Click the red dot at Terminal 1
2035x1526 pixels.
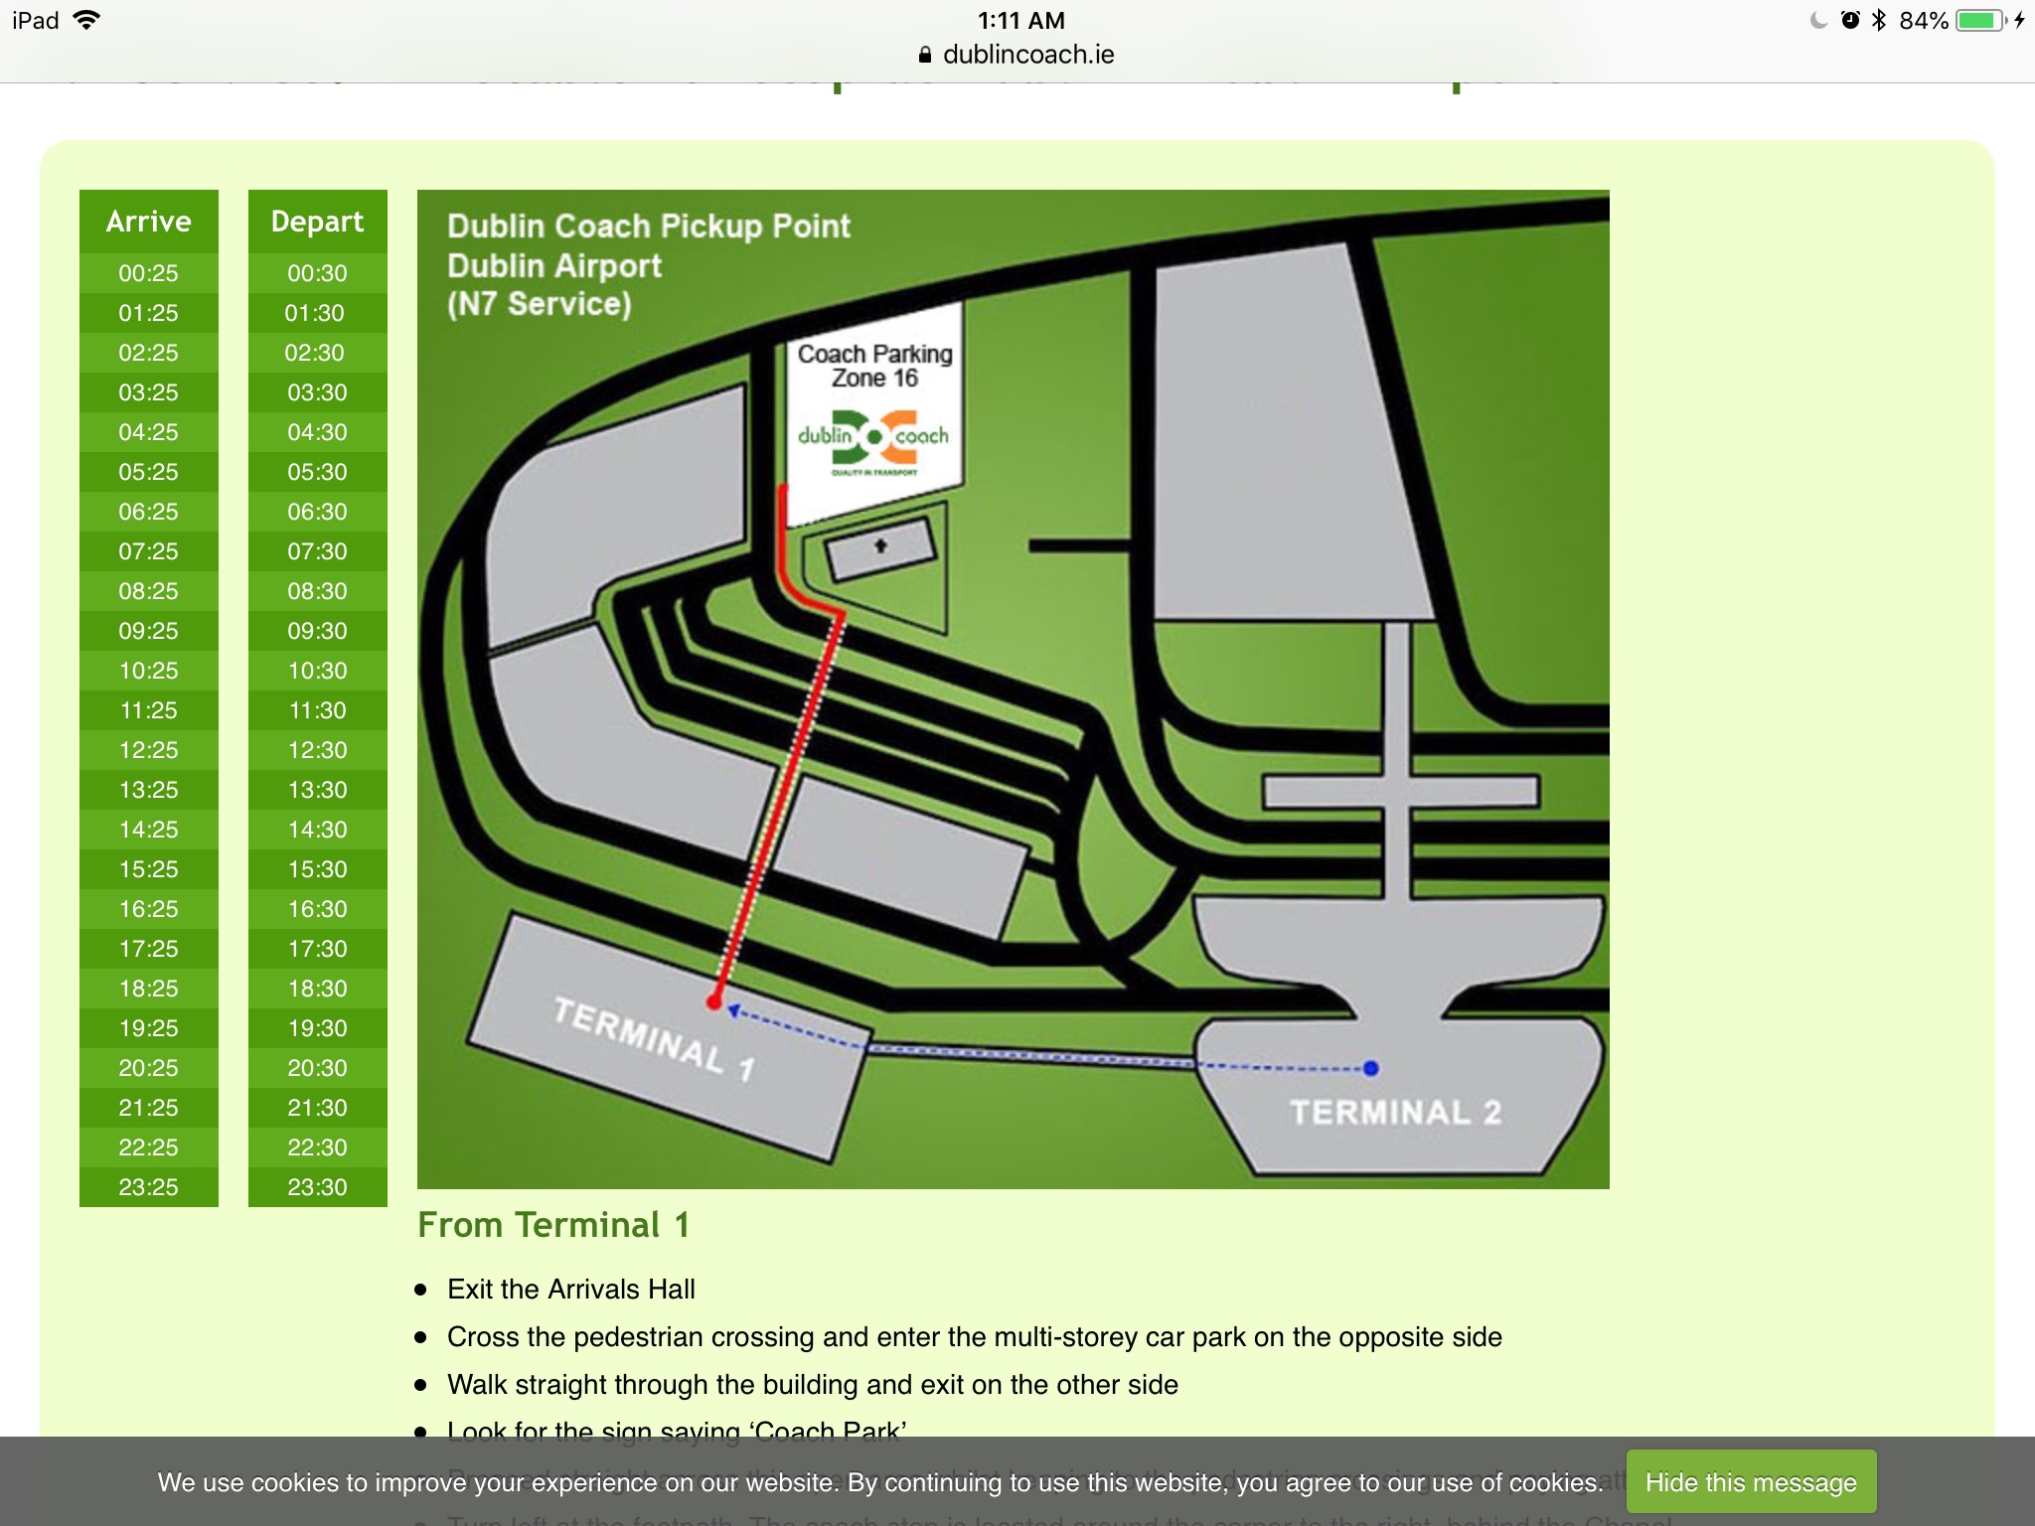(713, 1002)
